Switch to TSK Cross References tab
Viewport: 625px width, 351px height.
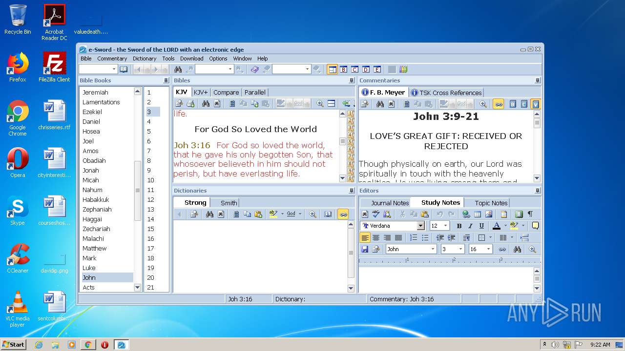click(446, 93)
